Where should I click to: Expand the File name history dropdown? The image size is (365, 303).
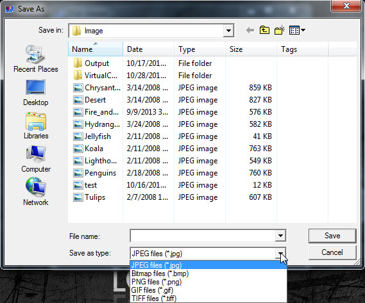280,236
